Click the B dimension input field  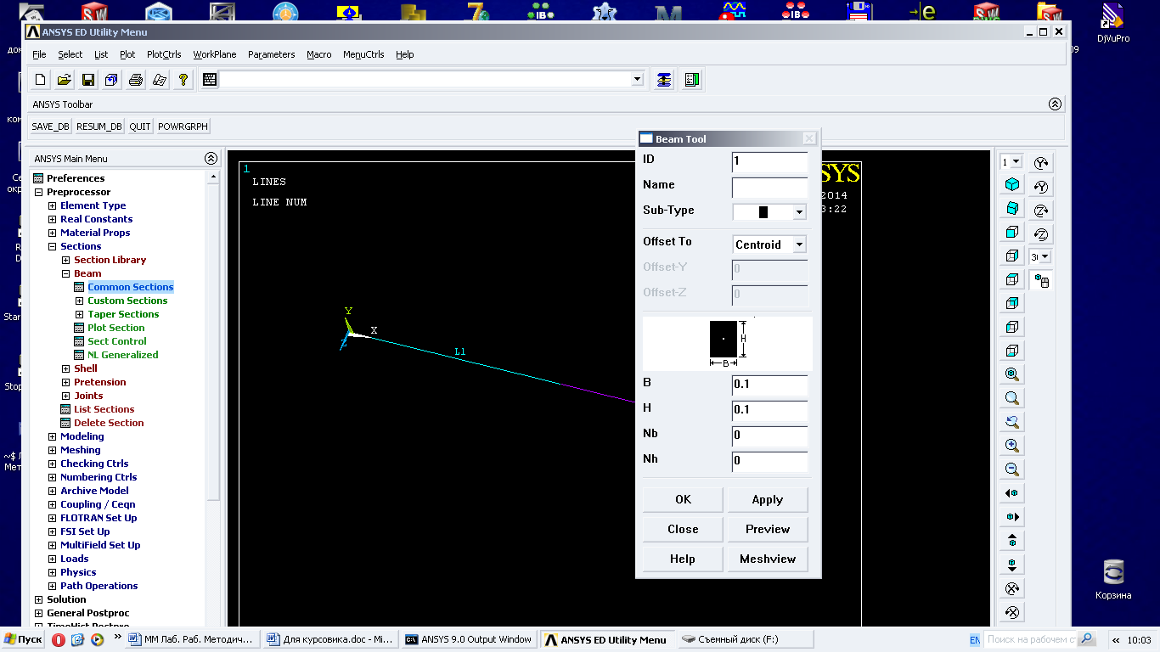(x=769, y=385)
